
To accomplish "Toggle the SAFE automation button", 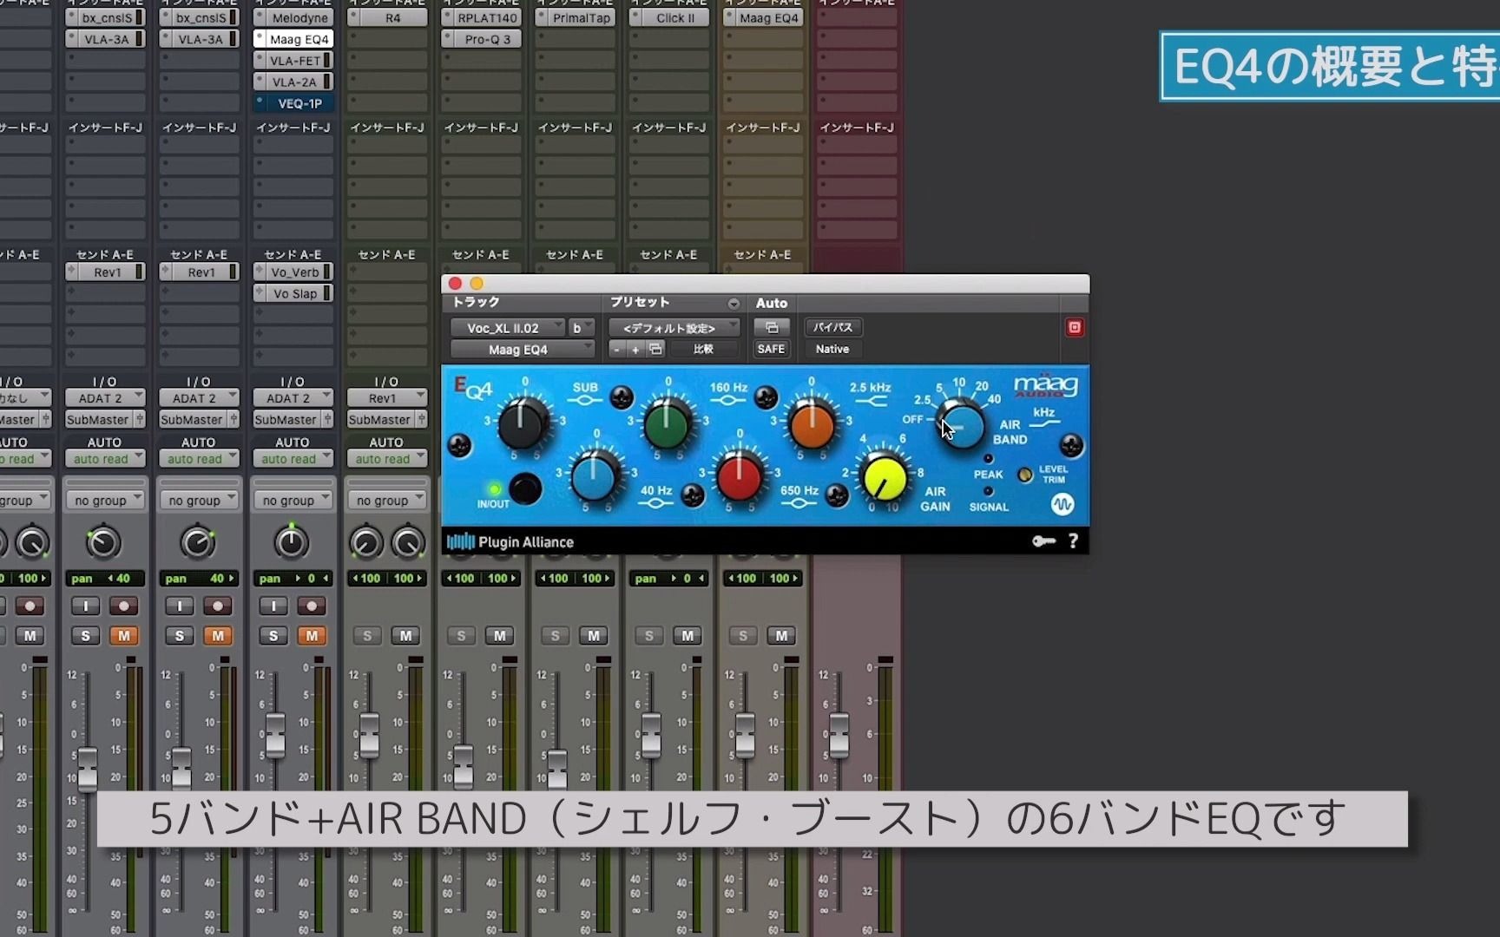I will coord(771,349).
